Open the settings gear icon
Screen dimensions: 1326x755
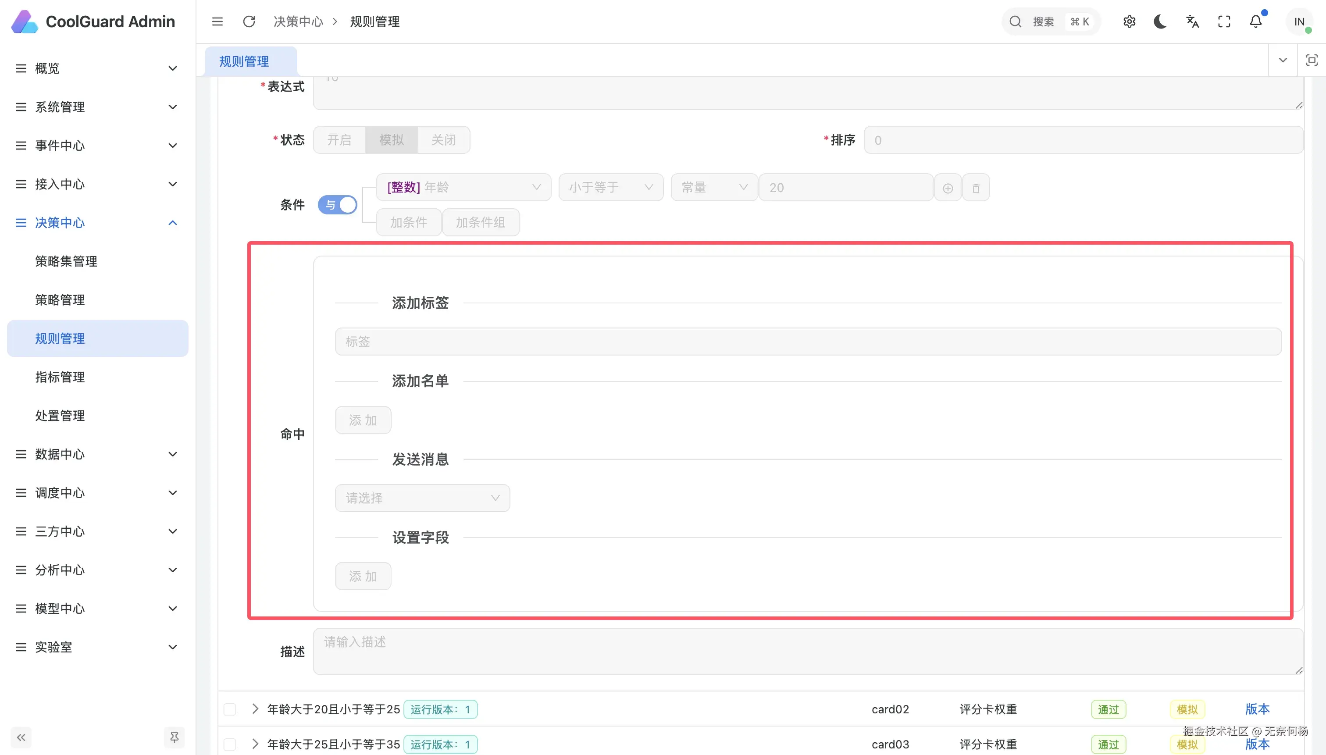click(1129, 22)
